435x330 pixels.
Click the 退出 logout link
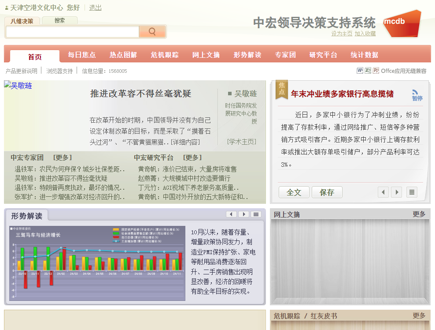coord(95,7)
